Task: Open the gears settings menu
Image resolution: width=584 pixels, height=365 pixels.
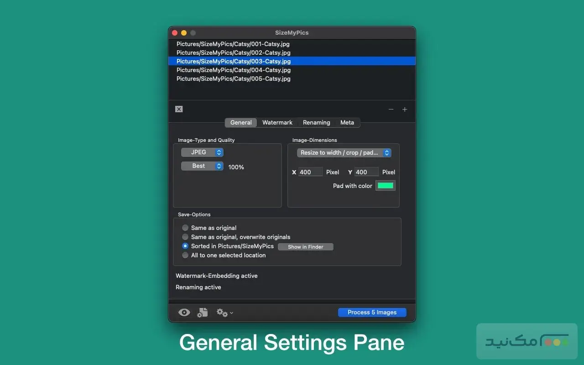Action: pyautogui.click(x=224, y=313)
